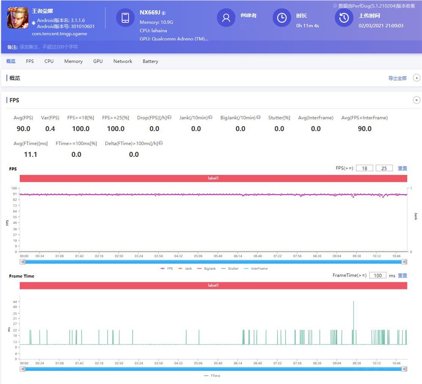The height and width of the screenshot is (384, 422).
Task: Click the upload time history icon
Action: (x=344, y=18)
